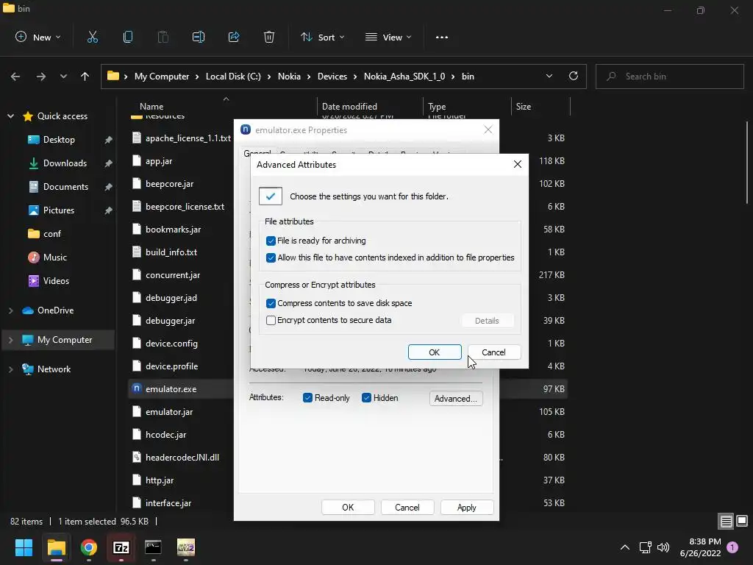753x565 pixels.
Task: Open the New dropdown menu
Action: 38,37
